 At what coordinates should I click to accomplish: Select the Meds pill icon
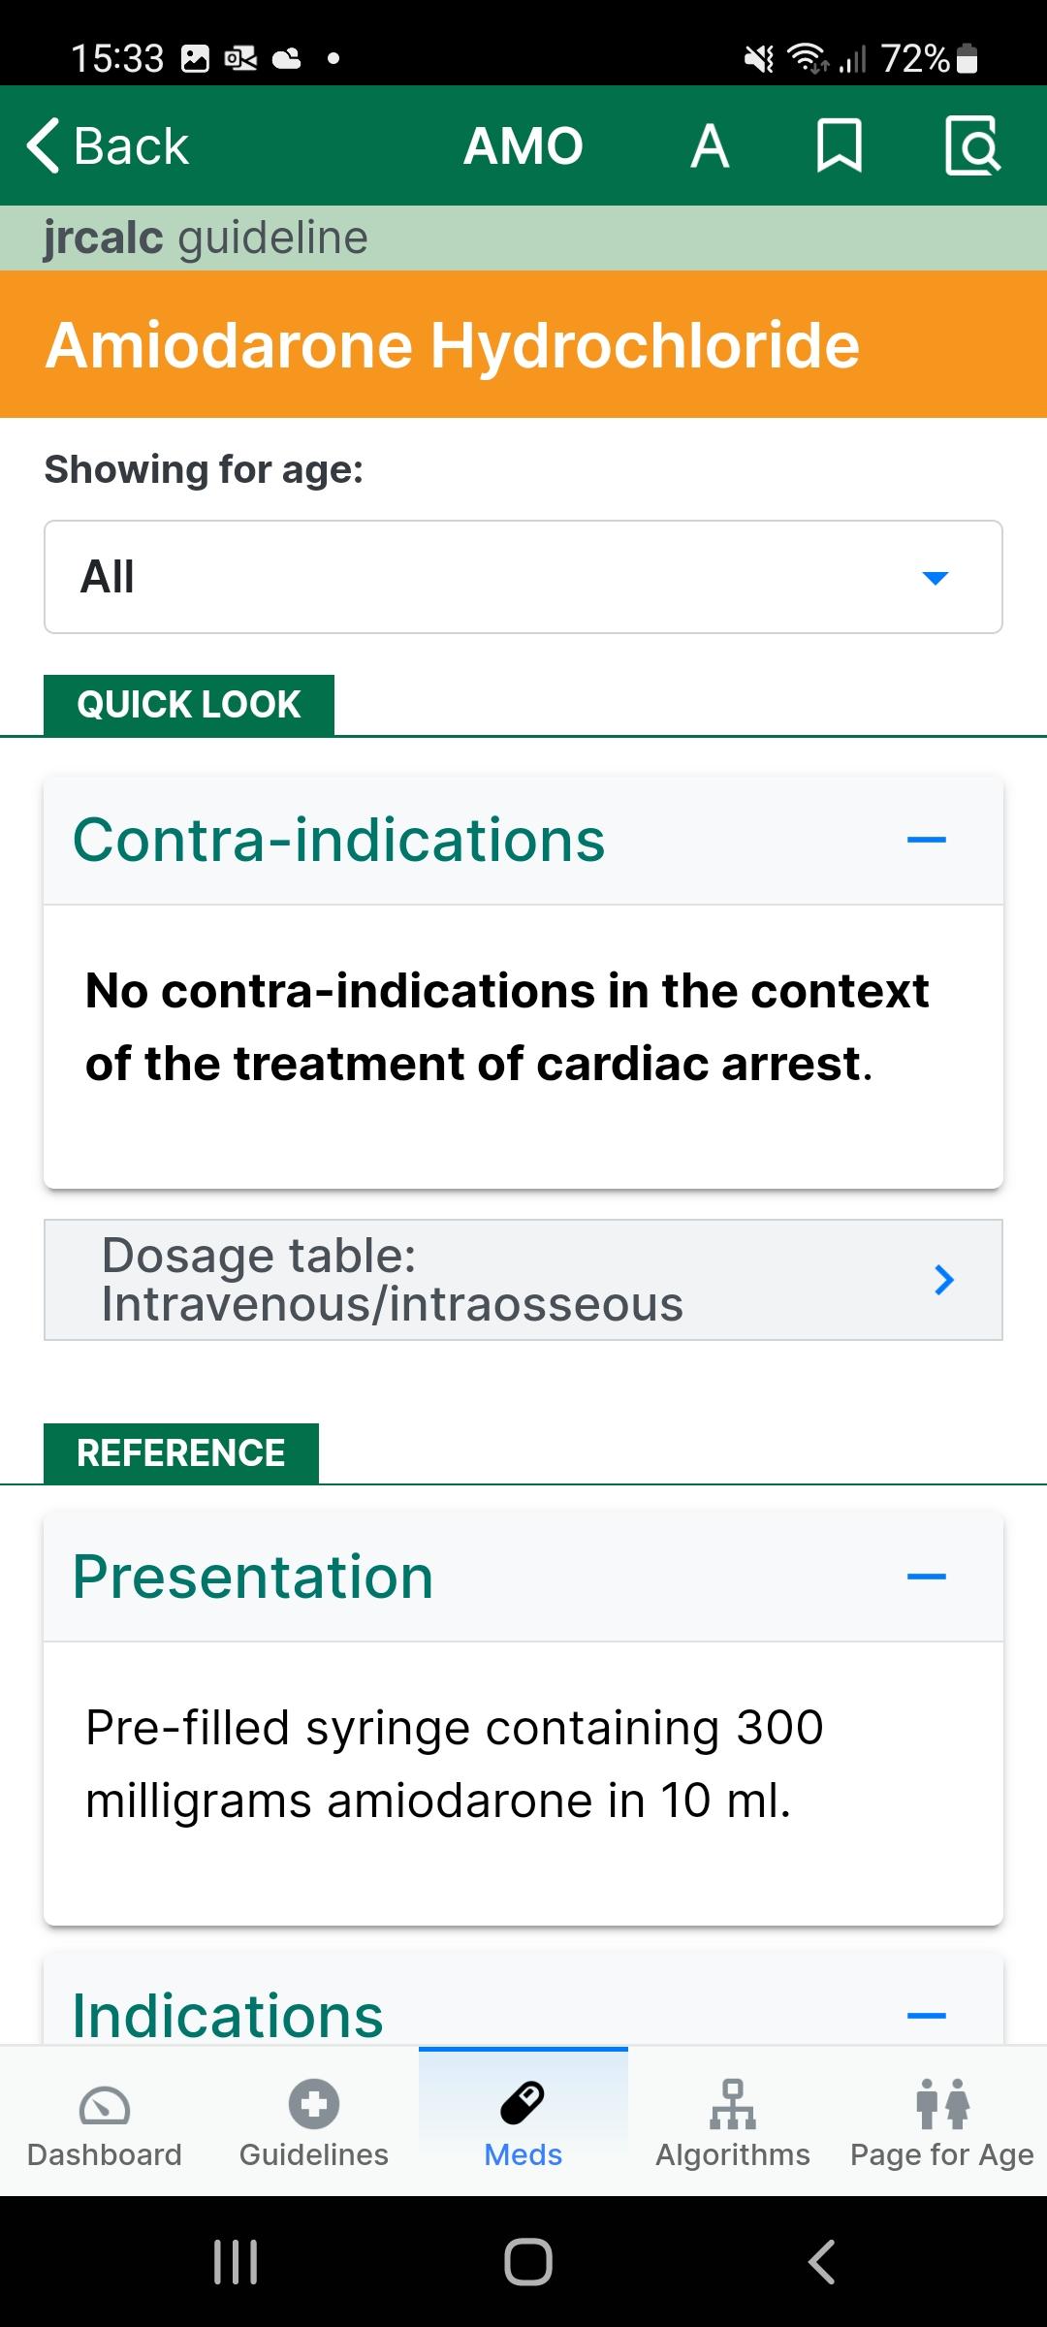523,2104
